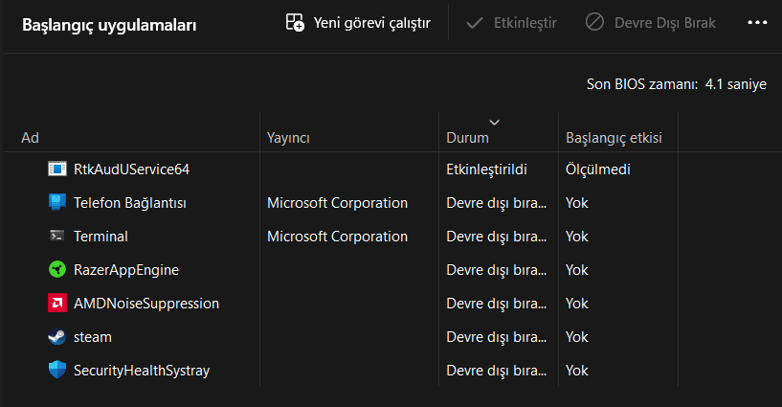The width and height of the screenshot is (782, 407).
Task: Open the three-dot more options menu
Action: 757,22
